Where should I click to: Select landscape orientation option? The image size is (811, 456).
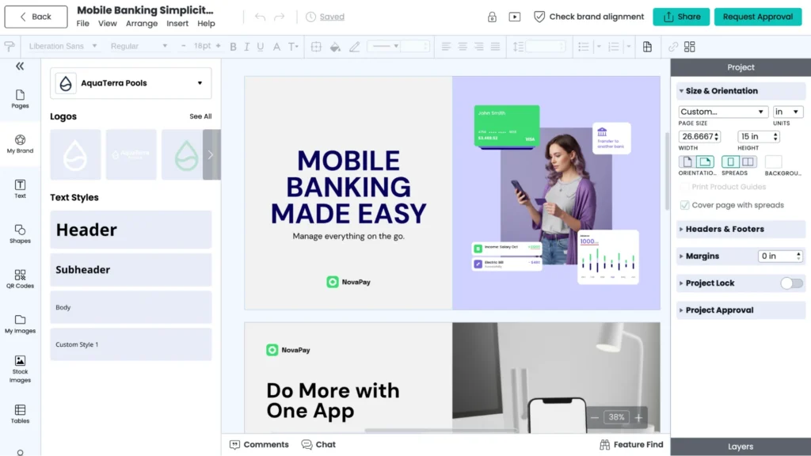point(705,161)
